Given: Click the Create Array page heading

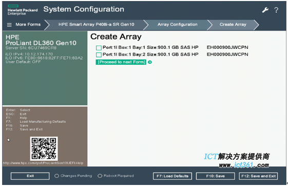Looking at the screenshot, I should (x=116, y=36).
